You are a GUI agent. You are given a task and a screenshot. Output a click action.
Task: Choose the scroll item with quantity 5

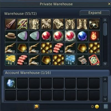(82, 60)
